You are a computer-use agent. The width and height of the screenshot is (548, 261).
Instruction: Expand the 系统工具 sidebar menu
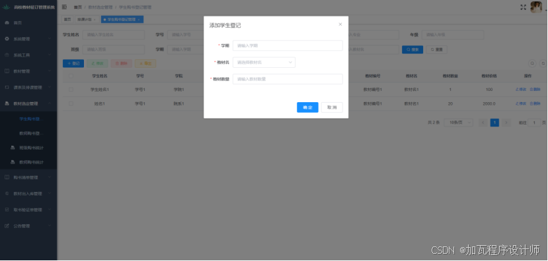pos(28,55)
